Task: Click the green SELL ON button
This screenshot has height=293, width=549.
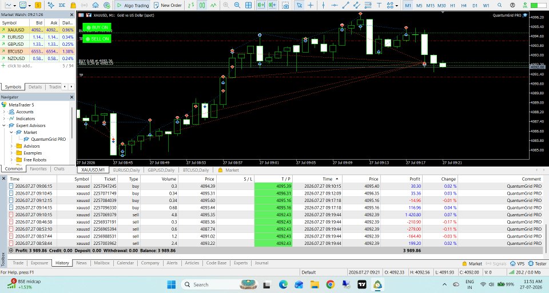Action: point(97,38)
